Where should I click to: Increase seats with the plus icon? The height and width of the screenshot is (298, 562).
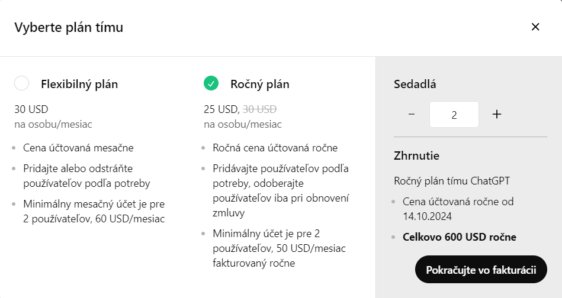(x=497, y=114)
